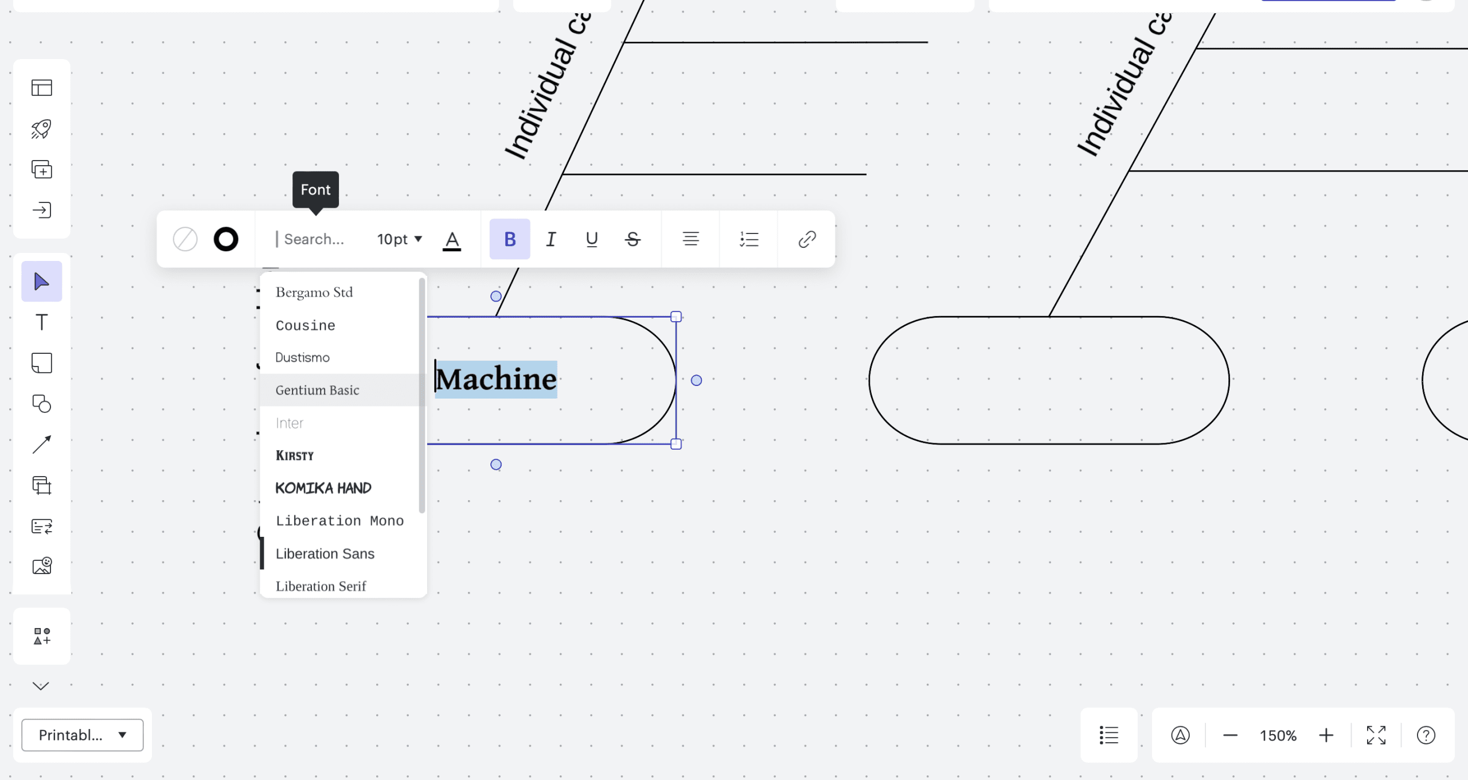Click the black border color swatch
The height and width of the screenshot is (780, 1468).
pyautogui.click(x=226, y=239)
